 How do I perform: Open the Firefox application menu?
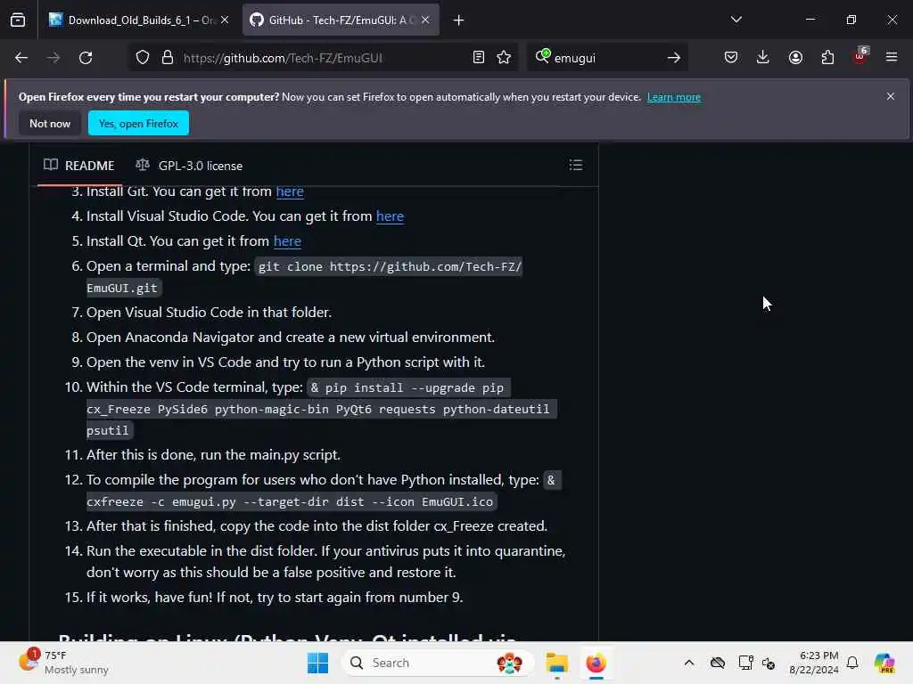[892, 57]
